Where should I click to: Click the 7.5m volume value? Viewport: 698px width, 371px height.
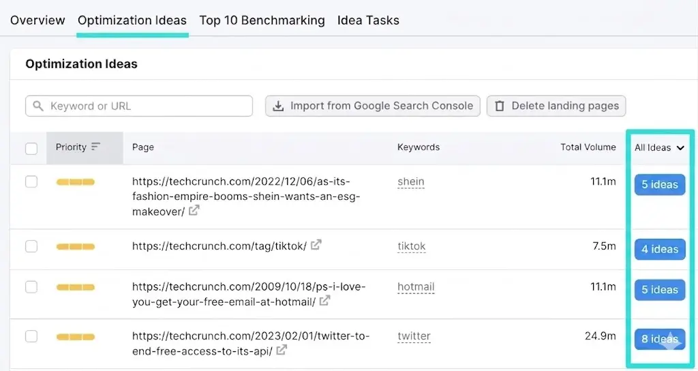(604, 246)
